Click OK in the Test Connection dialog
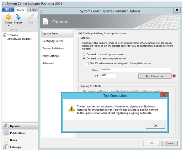 click(x=156, y=126)
